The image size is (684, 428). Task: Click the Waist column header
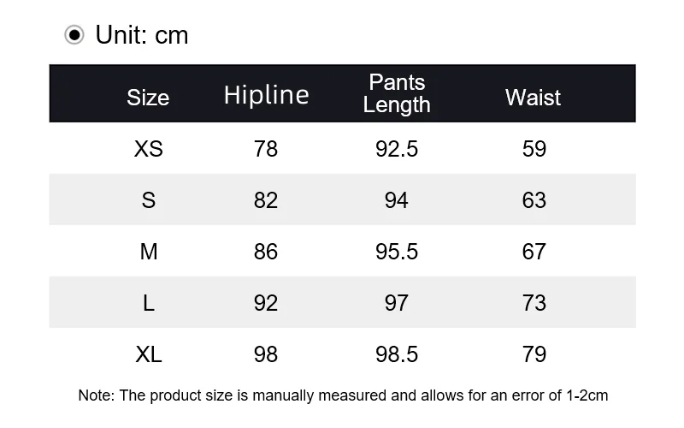point(533,97)
